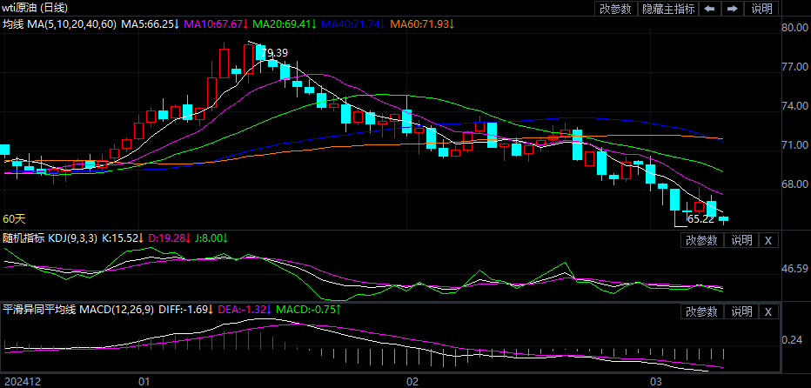This screenshot has height=388, width=811.
Task: Click the last candlestick on the chart
Action: (x=724, y=219)
